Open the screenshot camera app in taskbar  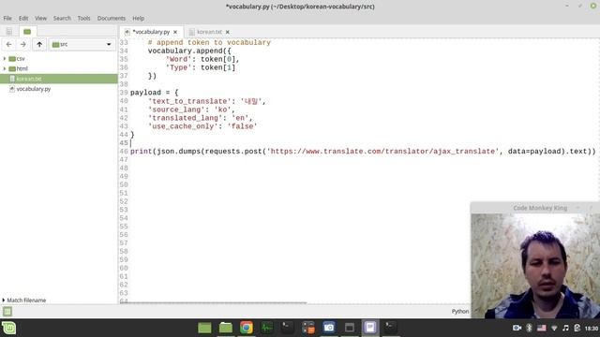tap(329, 328)
